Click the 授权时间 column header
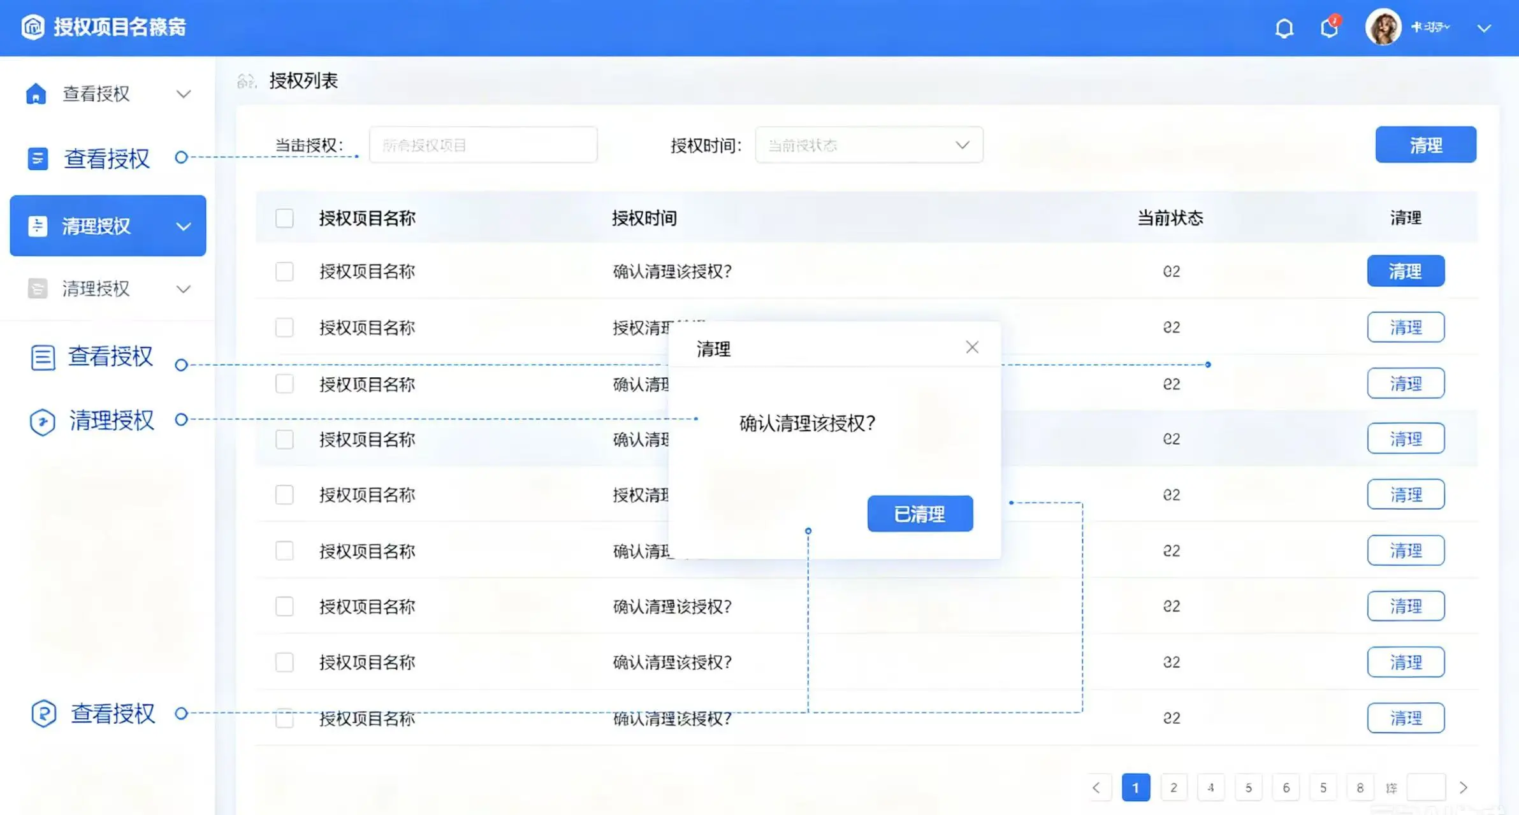The width and height of the screenshot is (1519, 815). point(644,219)
